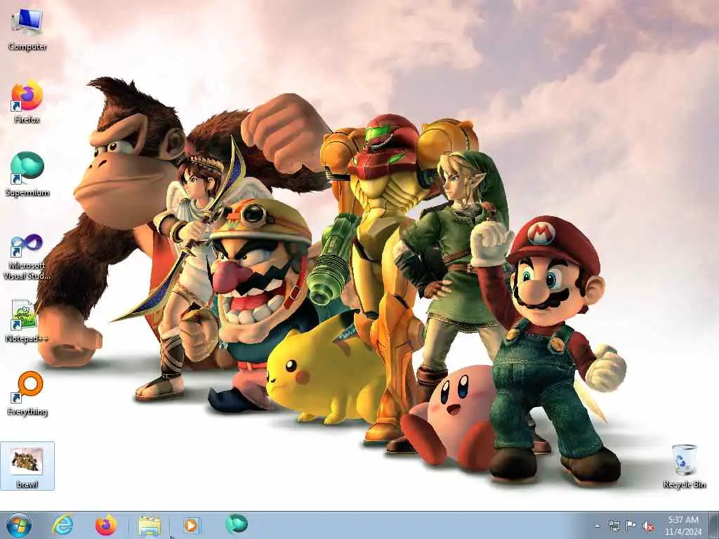Click the 11/4/2024 date text

(683, 532)
